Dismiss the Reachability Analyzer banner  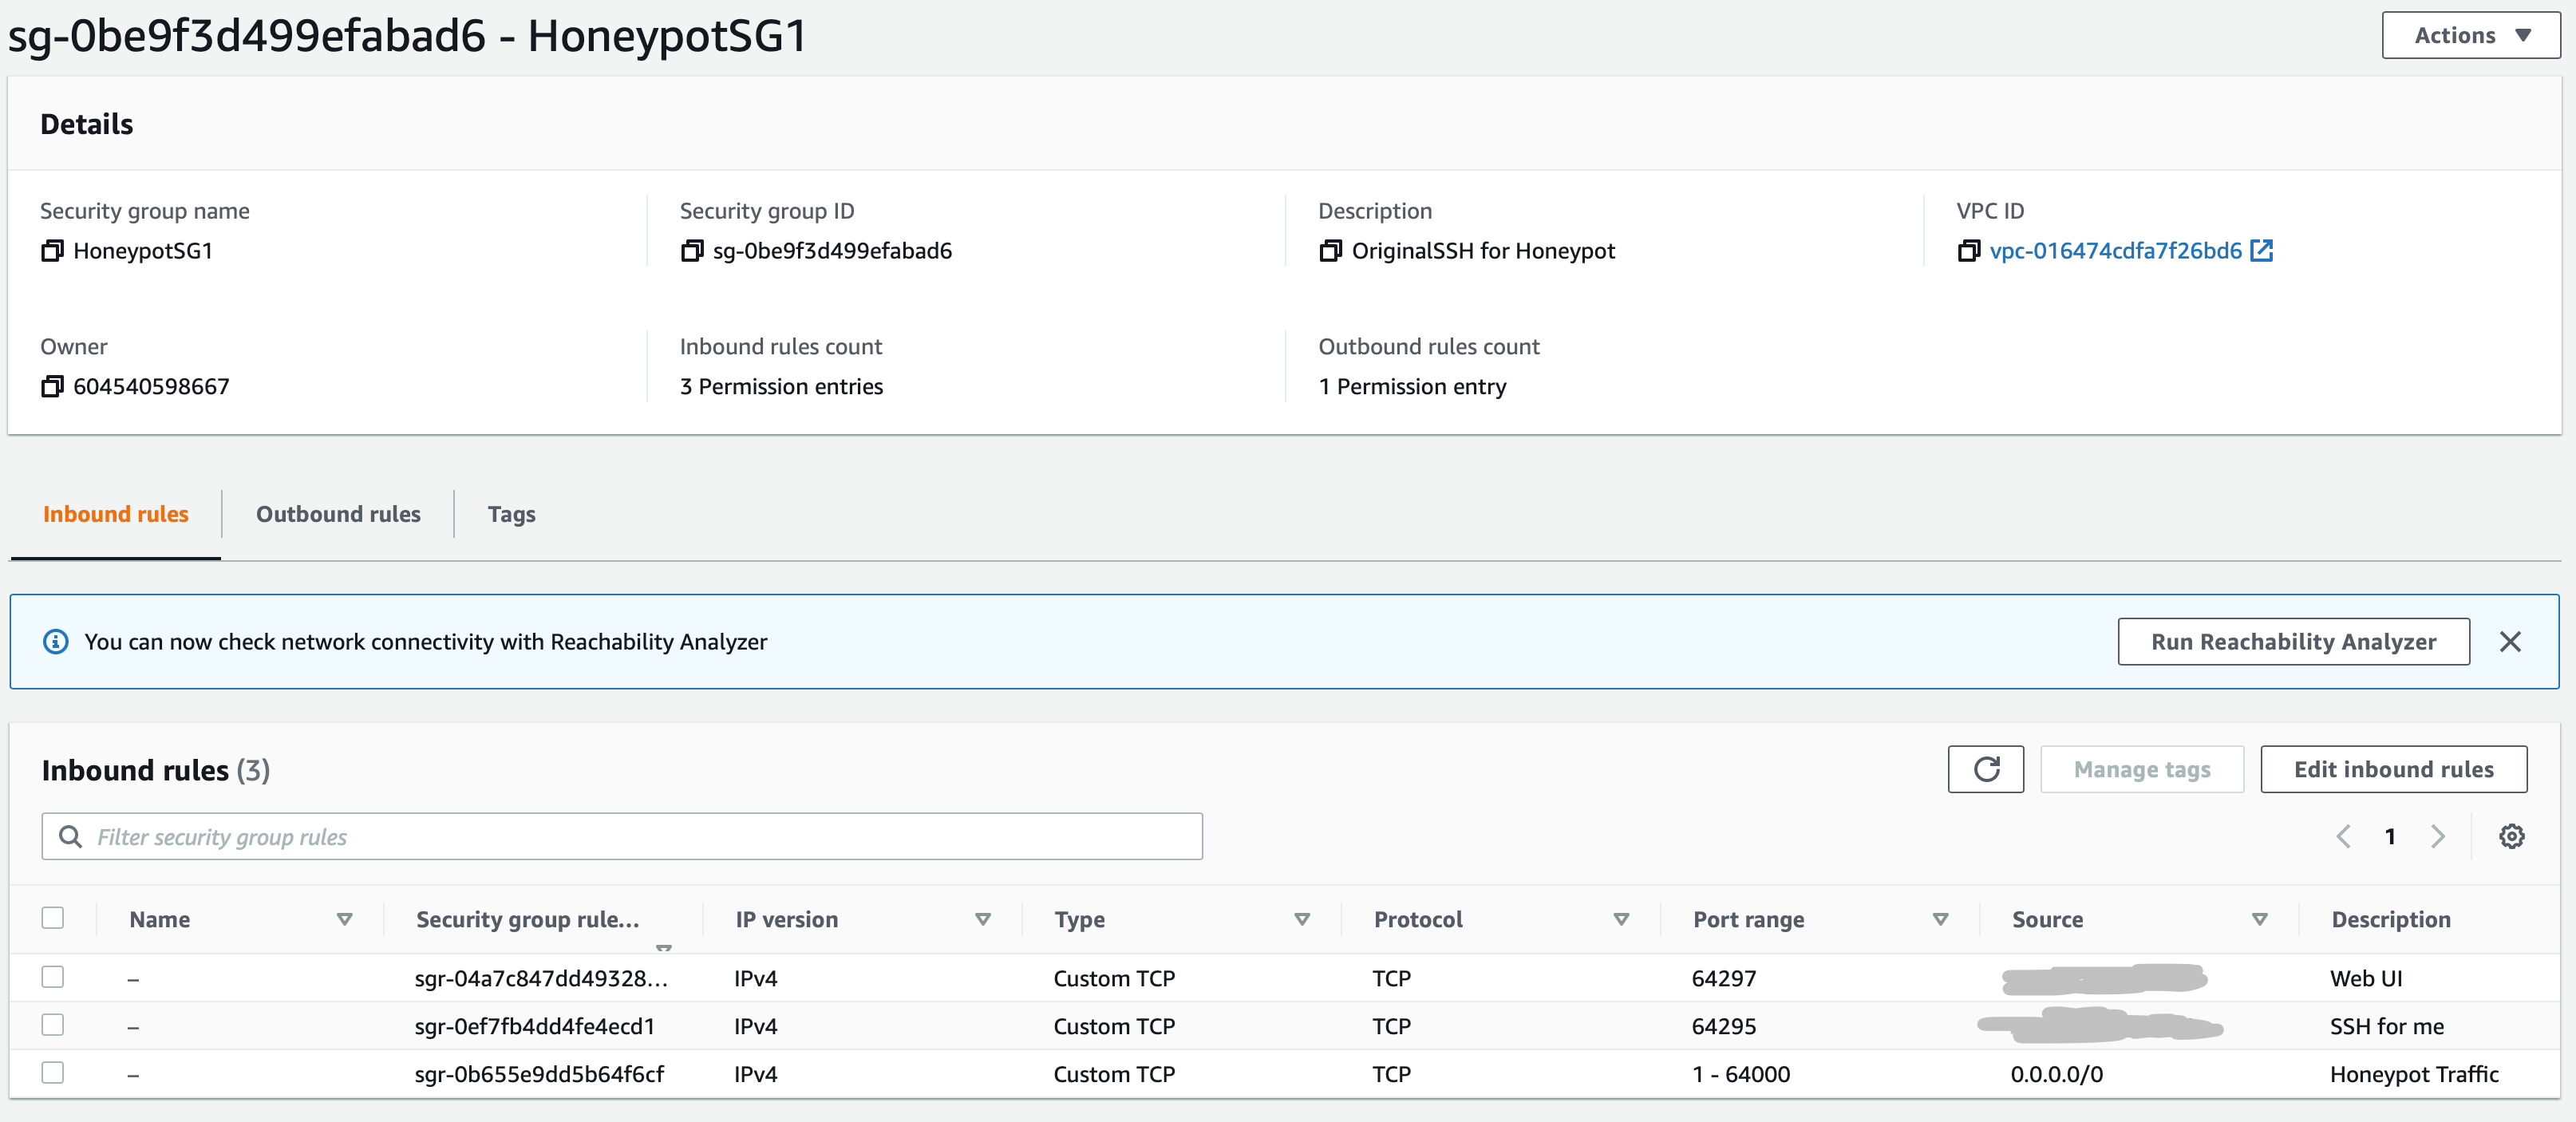click(x=2509, y=642)
